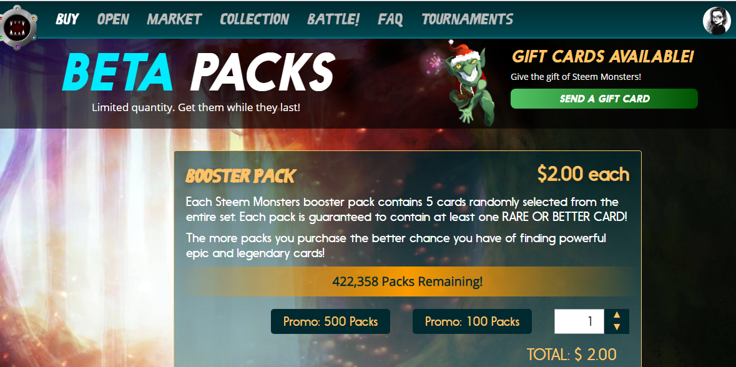
Task: Click the pack quantity input field
Action: pyautogui.click(x=579, y=321)
